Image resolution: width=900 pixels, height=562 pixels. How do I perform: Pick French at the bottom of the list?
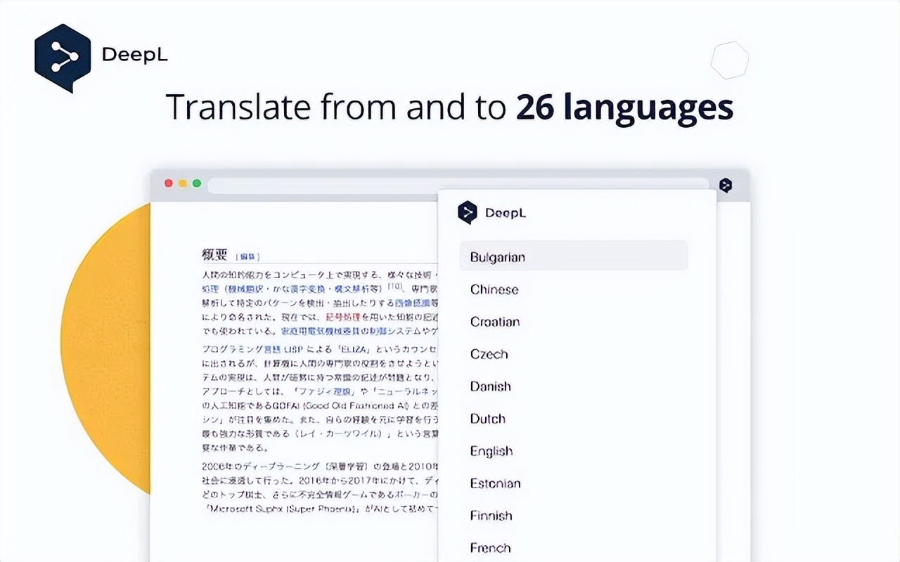[489, 547]
